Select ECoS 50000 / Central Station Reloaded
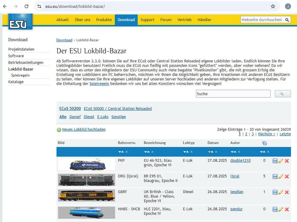297x222 pixels. 118,109
